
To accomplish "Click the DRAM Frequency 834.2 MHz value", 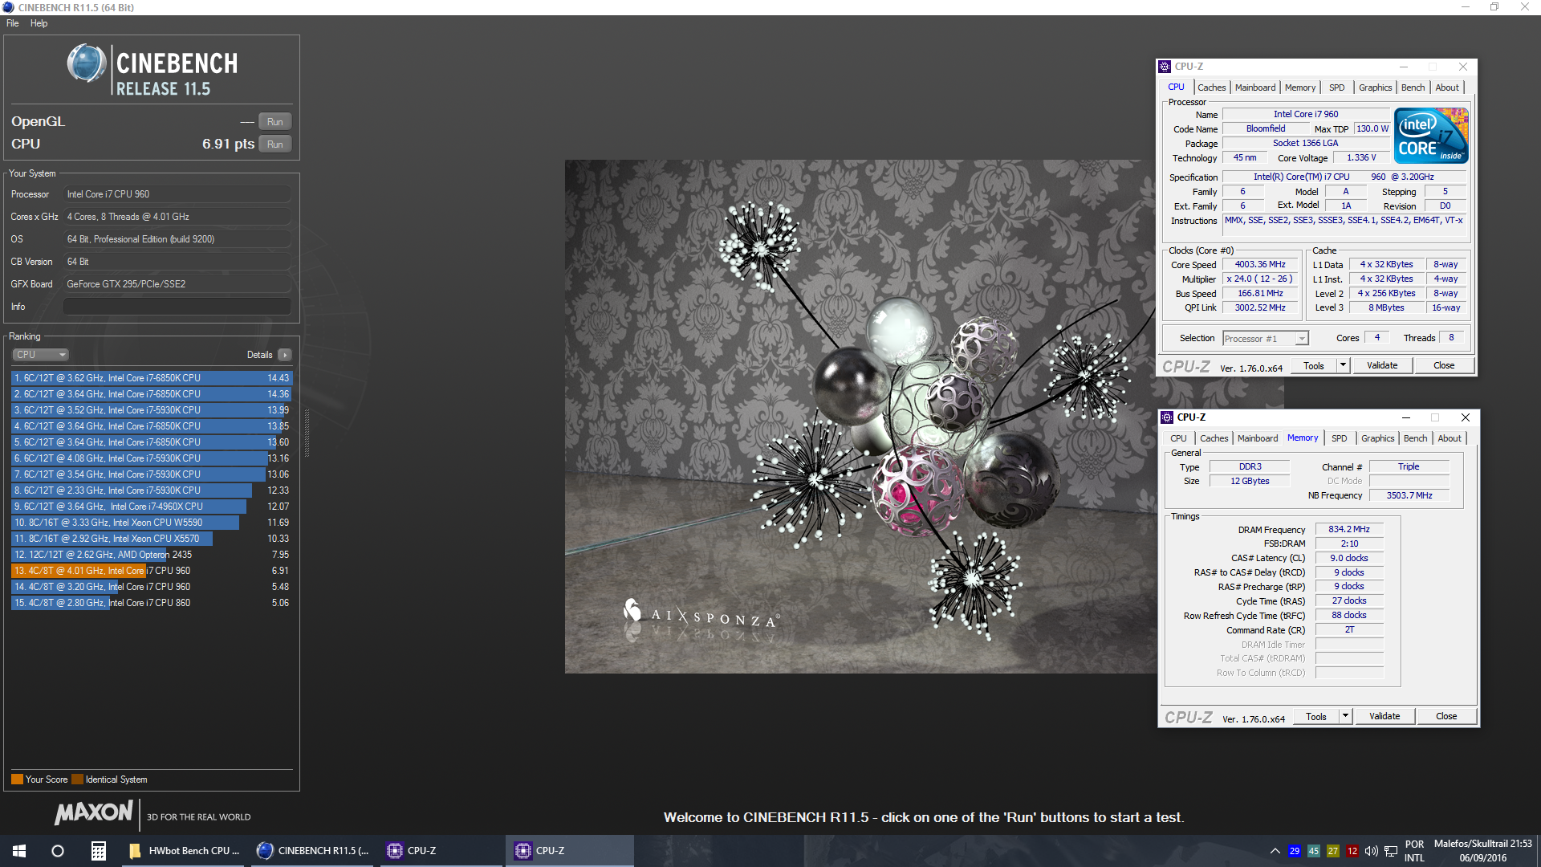I will (x=1348, y=530).
